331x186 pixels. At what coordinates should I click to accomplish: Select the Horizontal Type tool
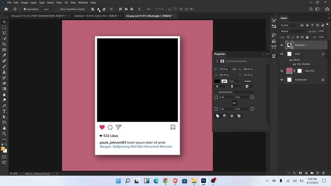point(4,111)
